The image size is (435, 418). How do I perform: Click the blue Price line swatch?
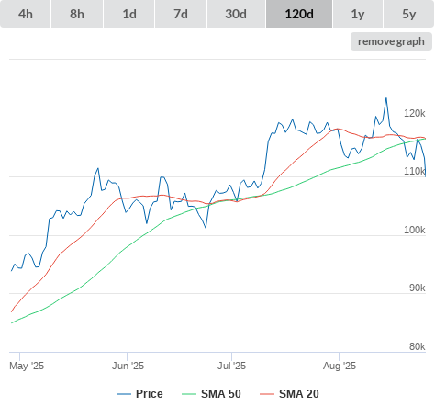[x=124, y=394]
